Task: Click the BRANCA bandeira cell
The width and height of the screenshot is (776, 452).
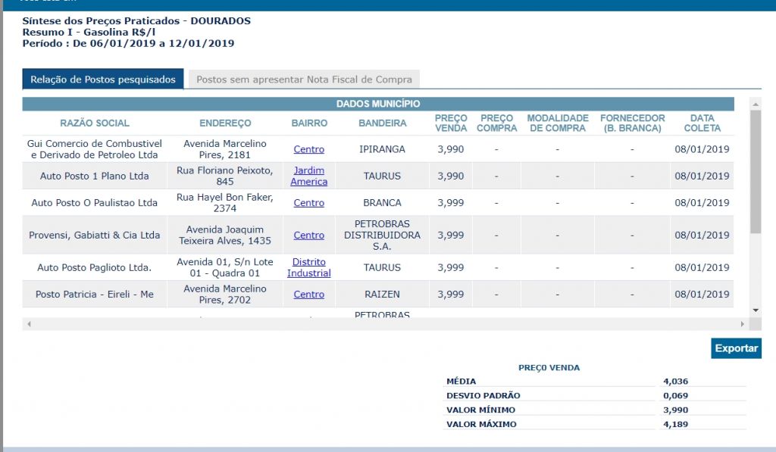Action: 383,203
